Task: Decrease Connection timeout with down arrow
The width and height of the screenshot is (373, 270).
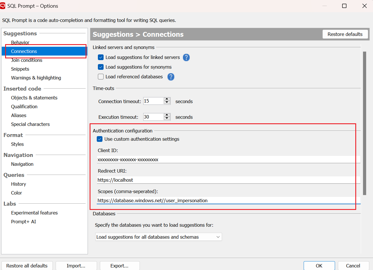Action: click(x=167, y=103)
